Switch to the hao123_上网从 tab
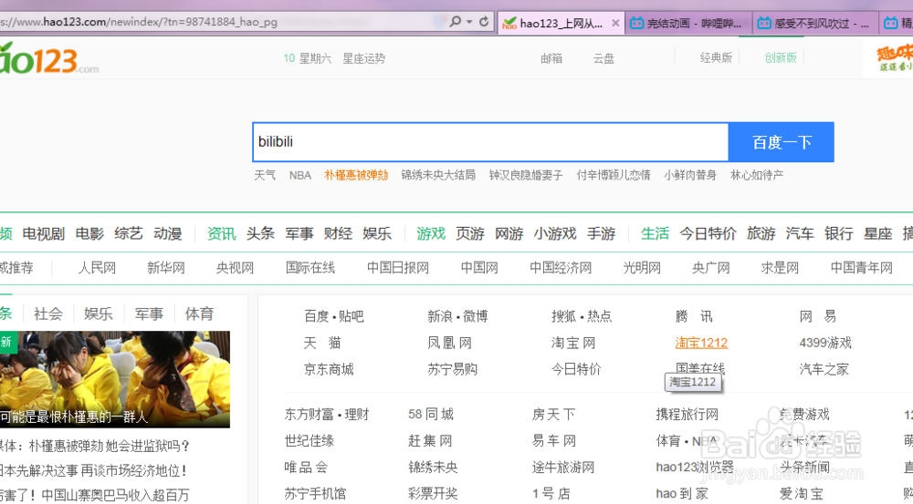 pyautogui.click(x=561, y=24)
